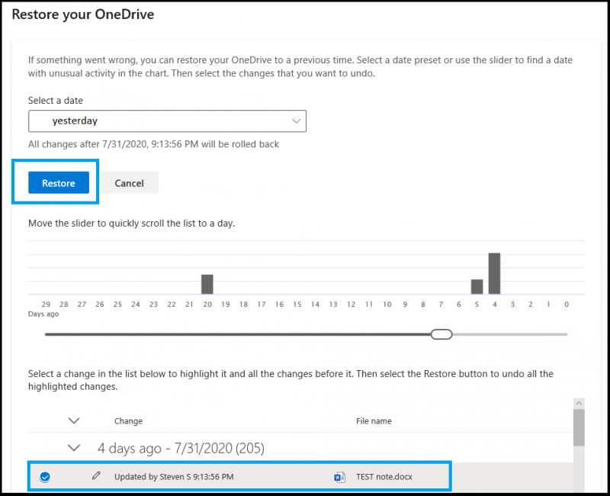Click the round slider handle on the timeline
The image size is (610, 496).
coord(441,333)
